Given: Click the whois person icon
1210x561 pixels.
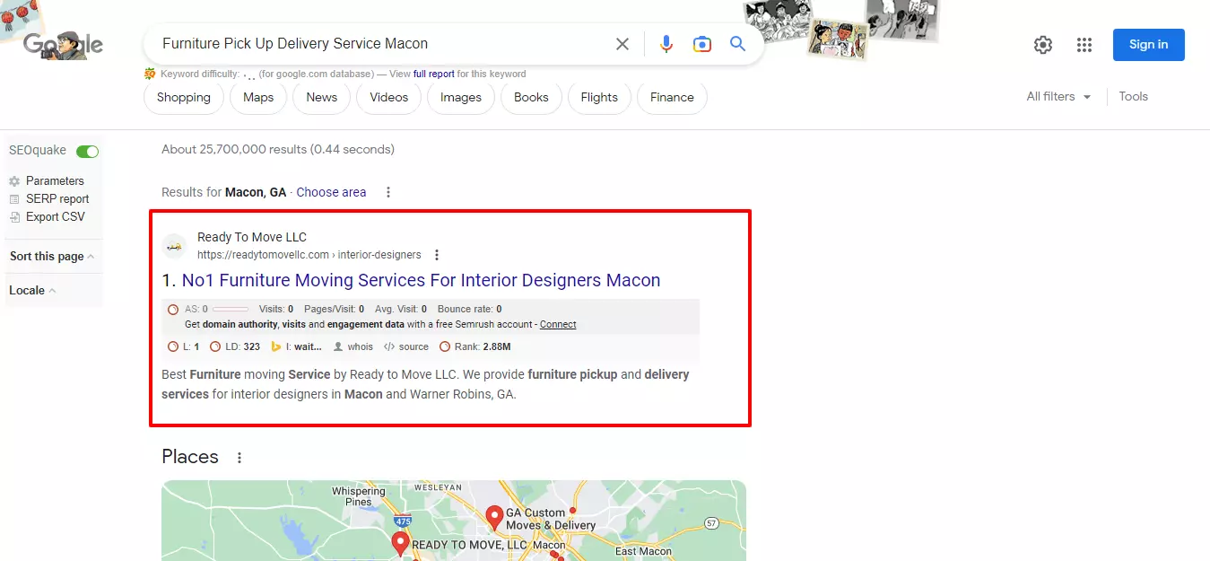Looking at the screenshot, I should pos(338,346).
